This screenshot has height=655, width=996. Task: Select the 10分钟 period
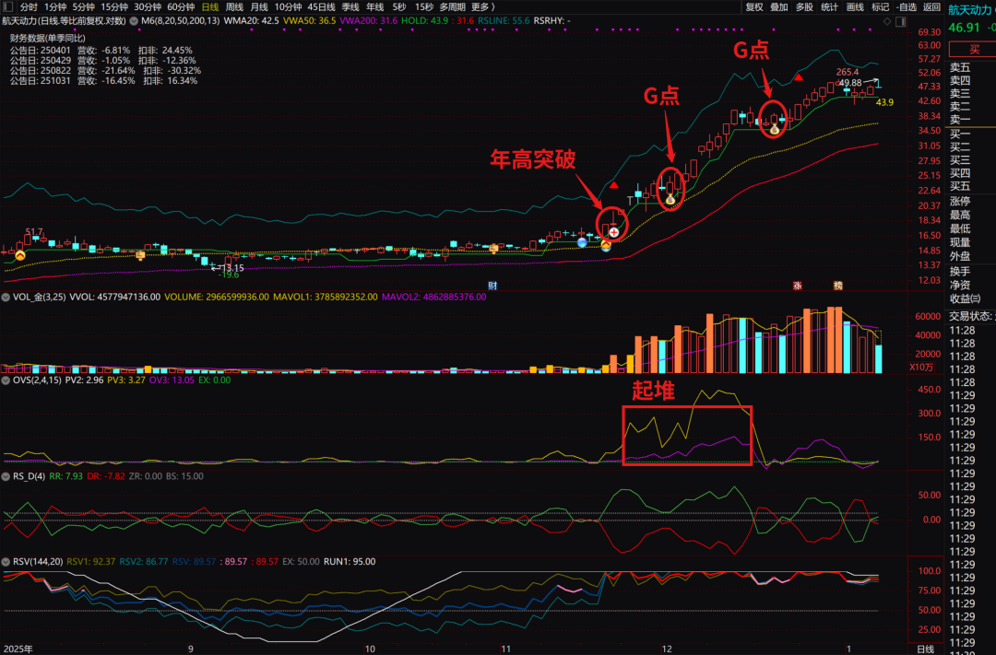point(288,7)
